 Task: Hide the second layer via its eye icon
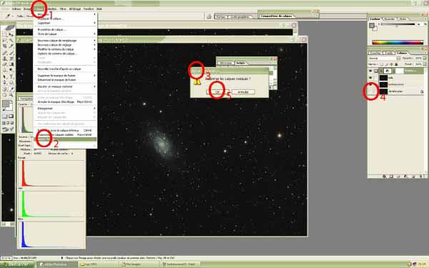click(370, 78)
